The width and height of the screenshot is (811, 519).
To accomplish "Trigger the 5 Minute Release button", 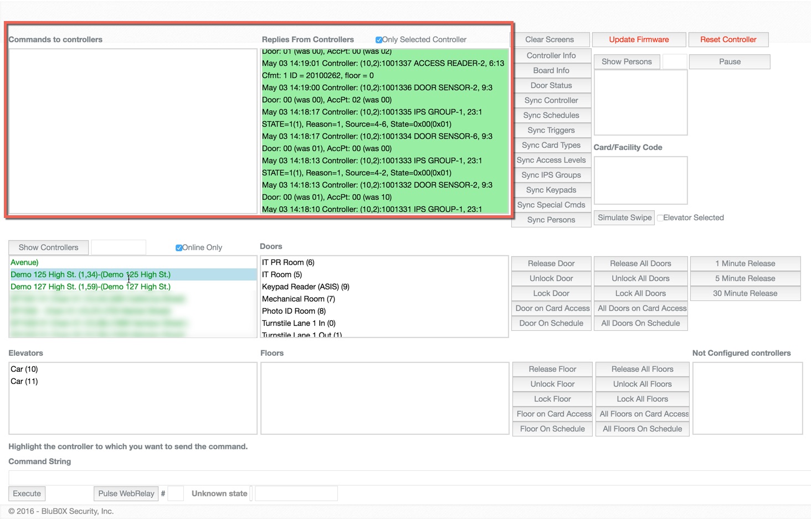I will [x=745, y=278].
